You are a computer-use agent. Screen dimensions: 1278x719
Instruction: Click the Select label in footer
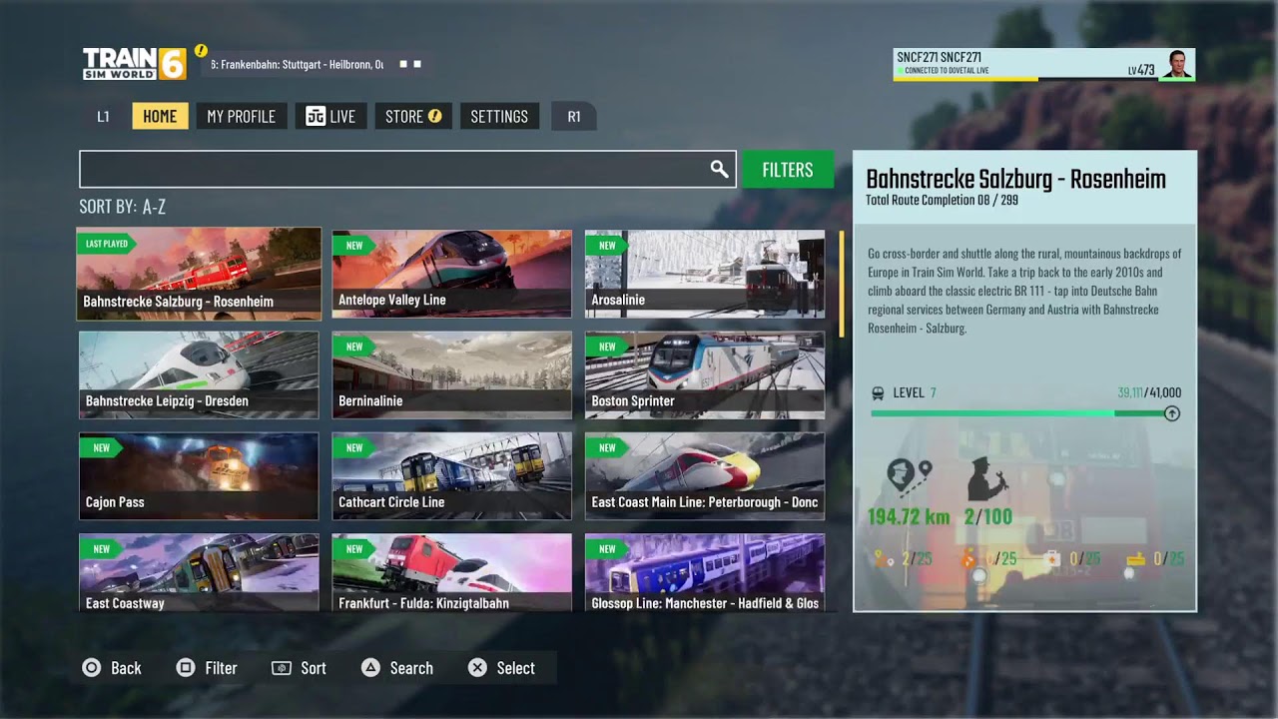point(516,668)
